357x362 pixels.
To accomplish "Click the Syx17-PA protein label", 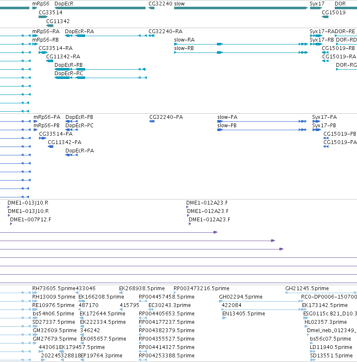I will coord(324,117).
